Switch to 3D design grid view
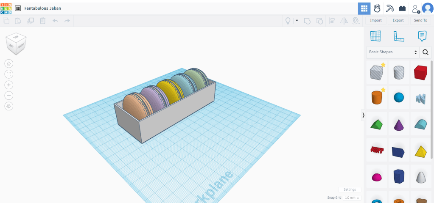434x203 pixels. tap(364, 8)
